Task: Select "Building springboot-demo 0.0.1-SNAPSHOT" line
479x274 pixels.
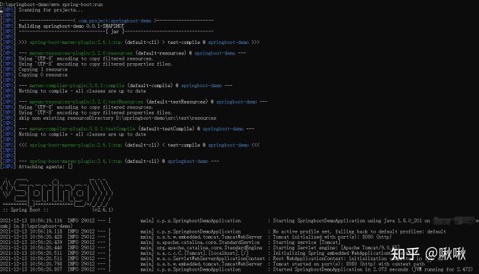Action: coord(71,27)
